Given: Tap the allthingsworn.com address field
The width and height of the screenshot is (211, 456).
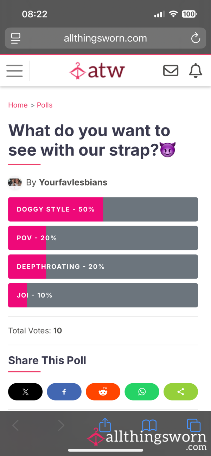Looking at the screenshot, I should (105, 38).
